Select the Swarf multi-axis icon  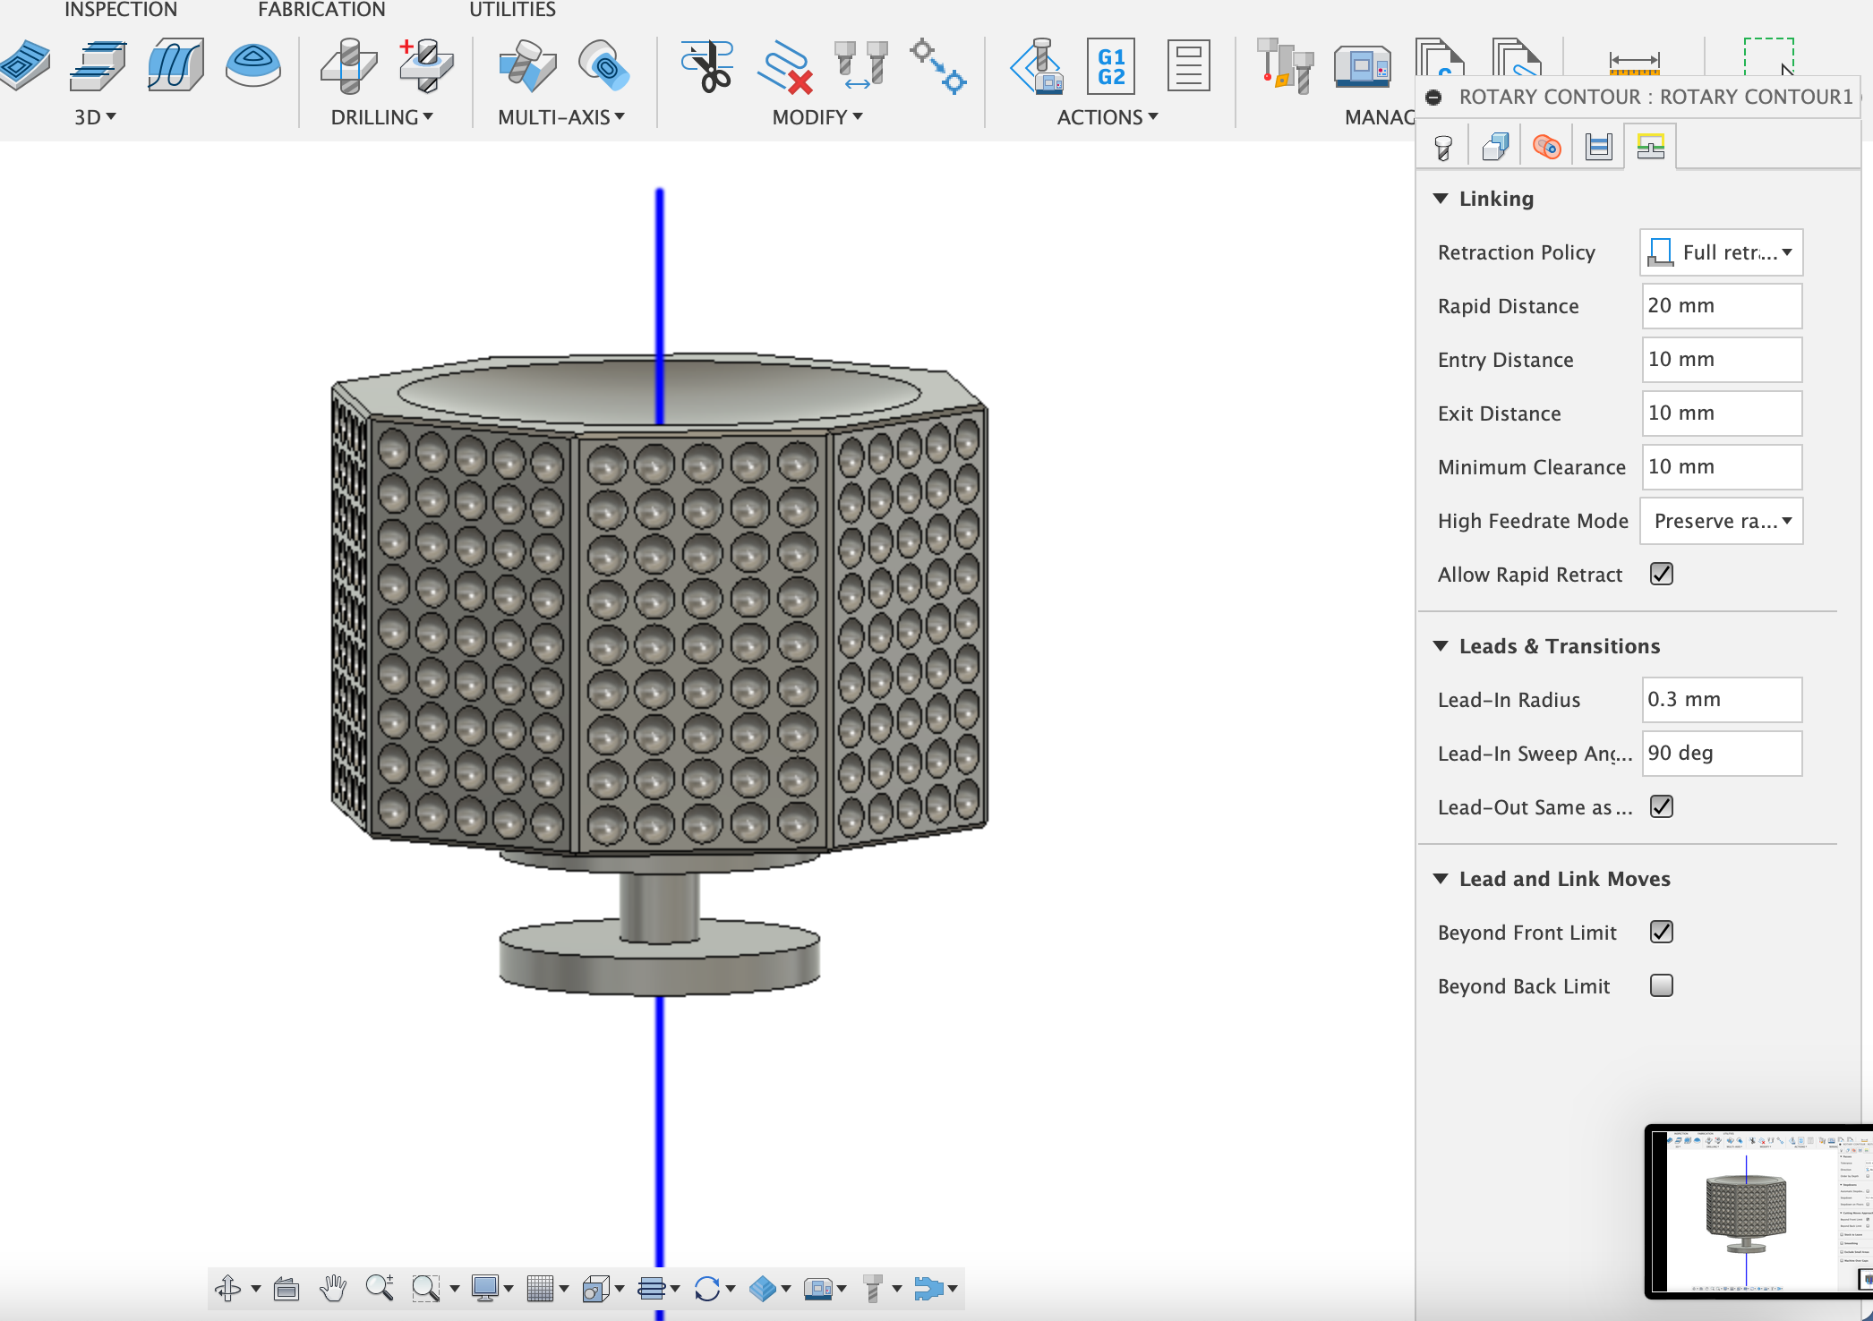(526, 65)
